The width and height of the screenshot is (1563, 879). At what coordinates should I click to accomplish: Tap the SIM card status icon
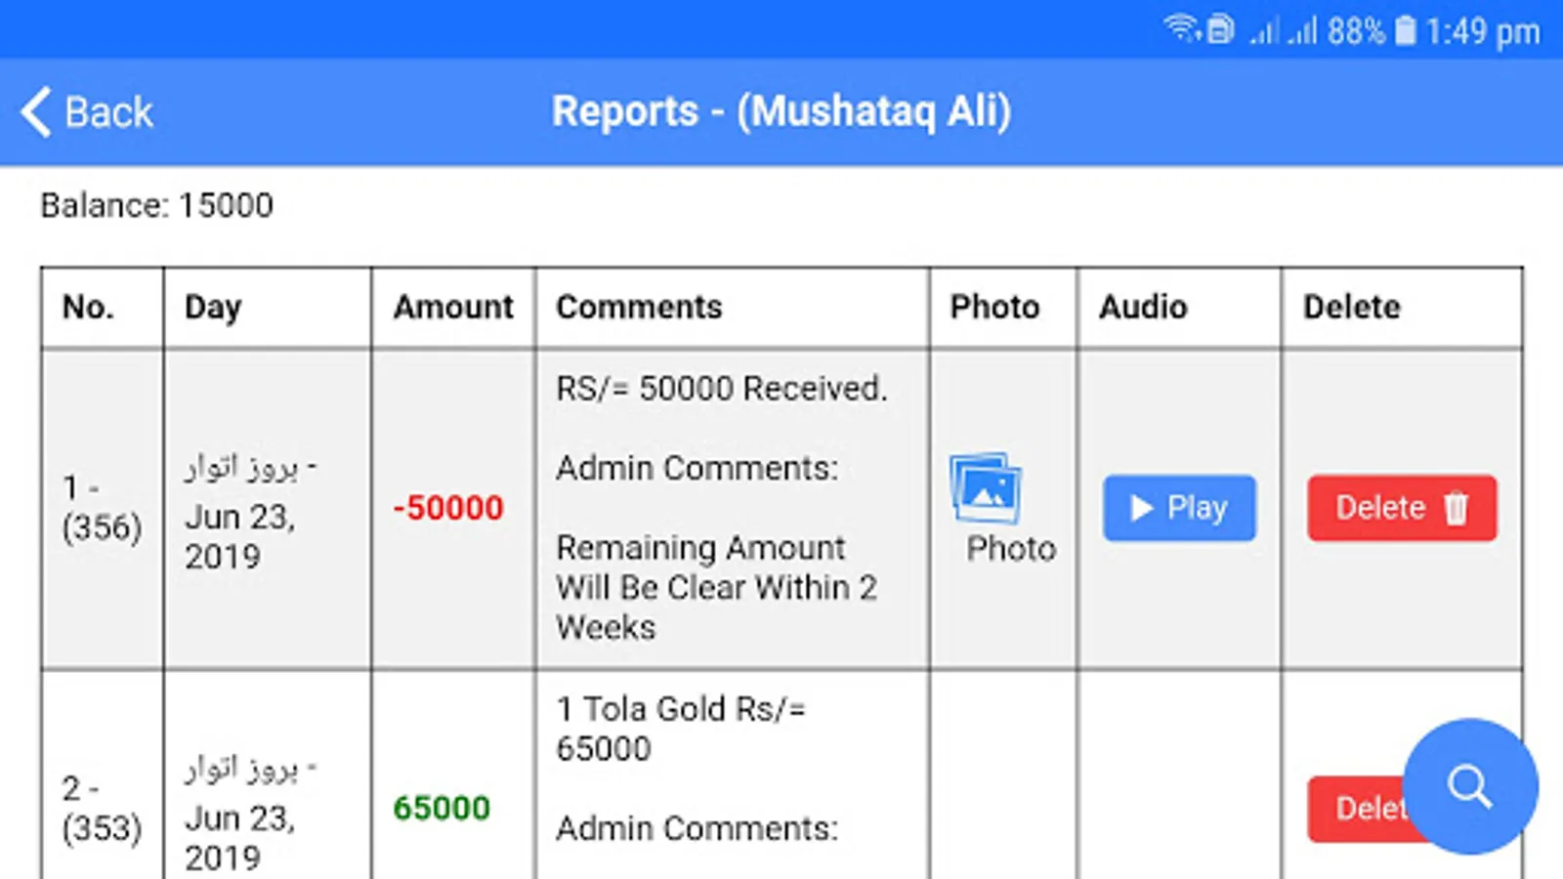tap(1221, 30)
